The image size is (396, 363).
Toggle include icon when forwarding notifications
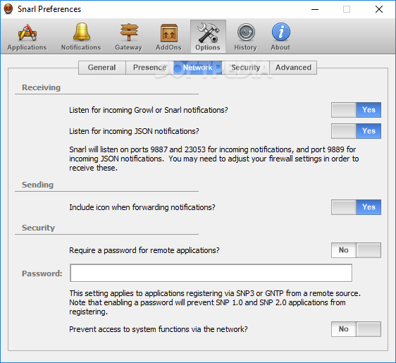coord(356,207)
